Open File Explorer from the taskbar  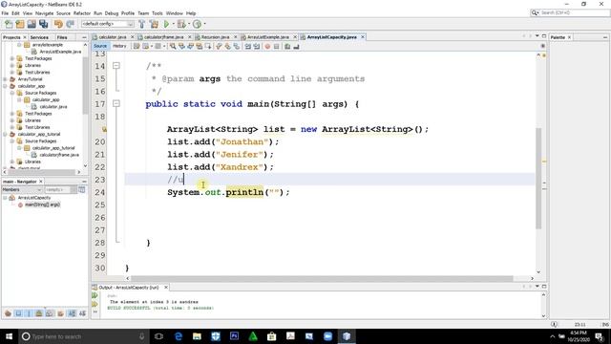click(x=197, y=336)
